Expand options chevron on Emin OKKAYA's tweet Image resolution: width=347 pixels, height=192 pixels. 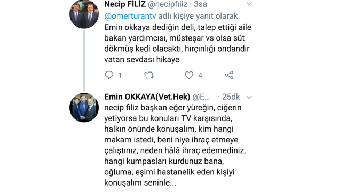[249, 97]
